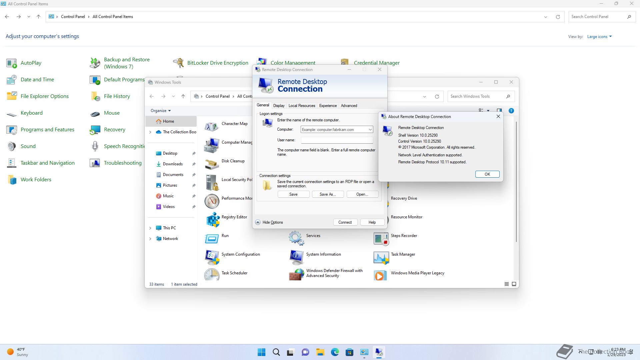
Task: Click the Connect button
Action: point(345,222)
